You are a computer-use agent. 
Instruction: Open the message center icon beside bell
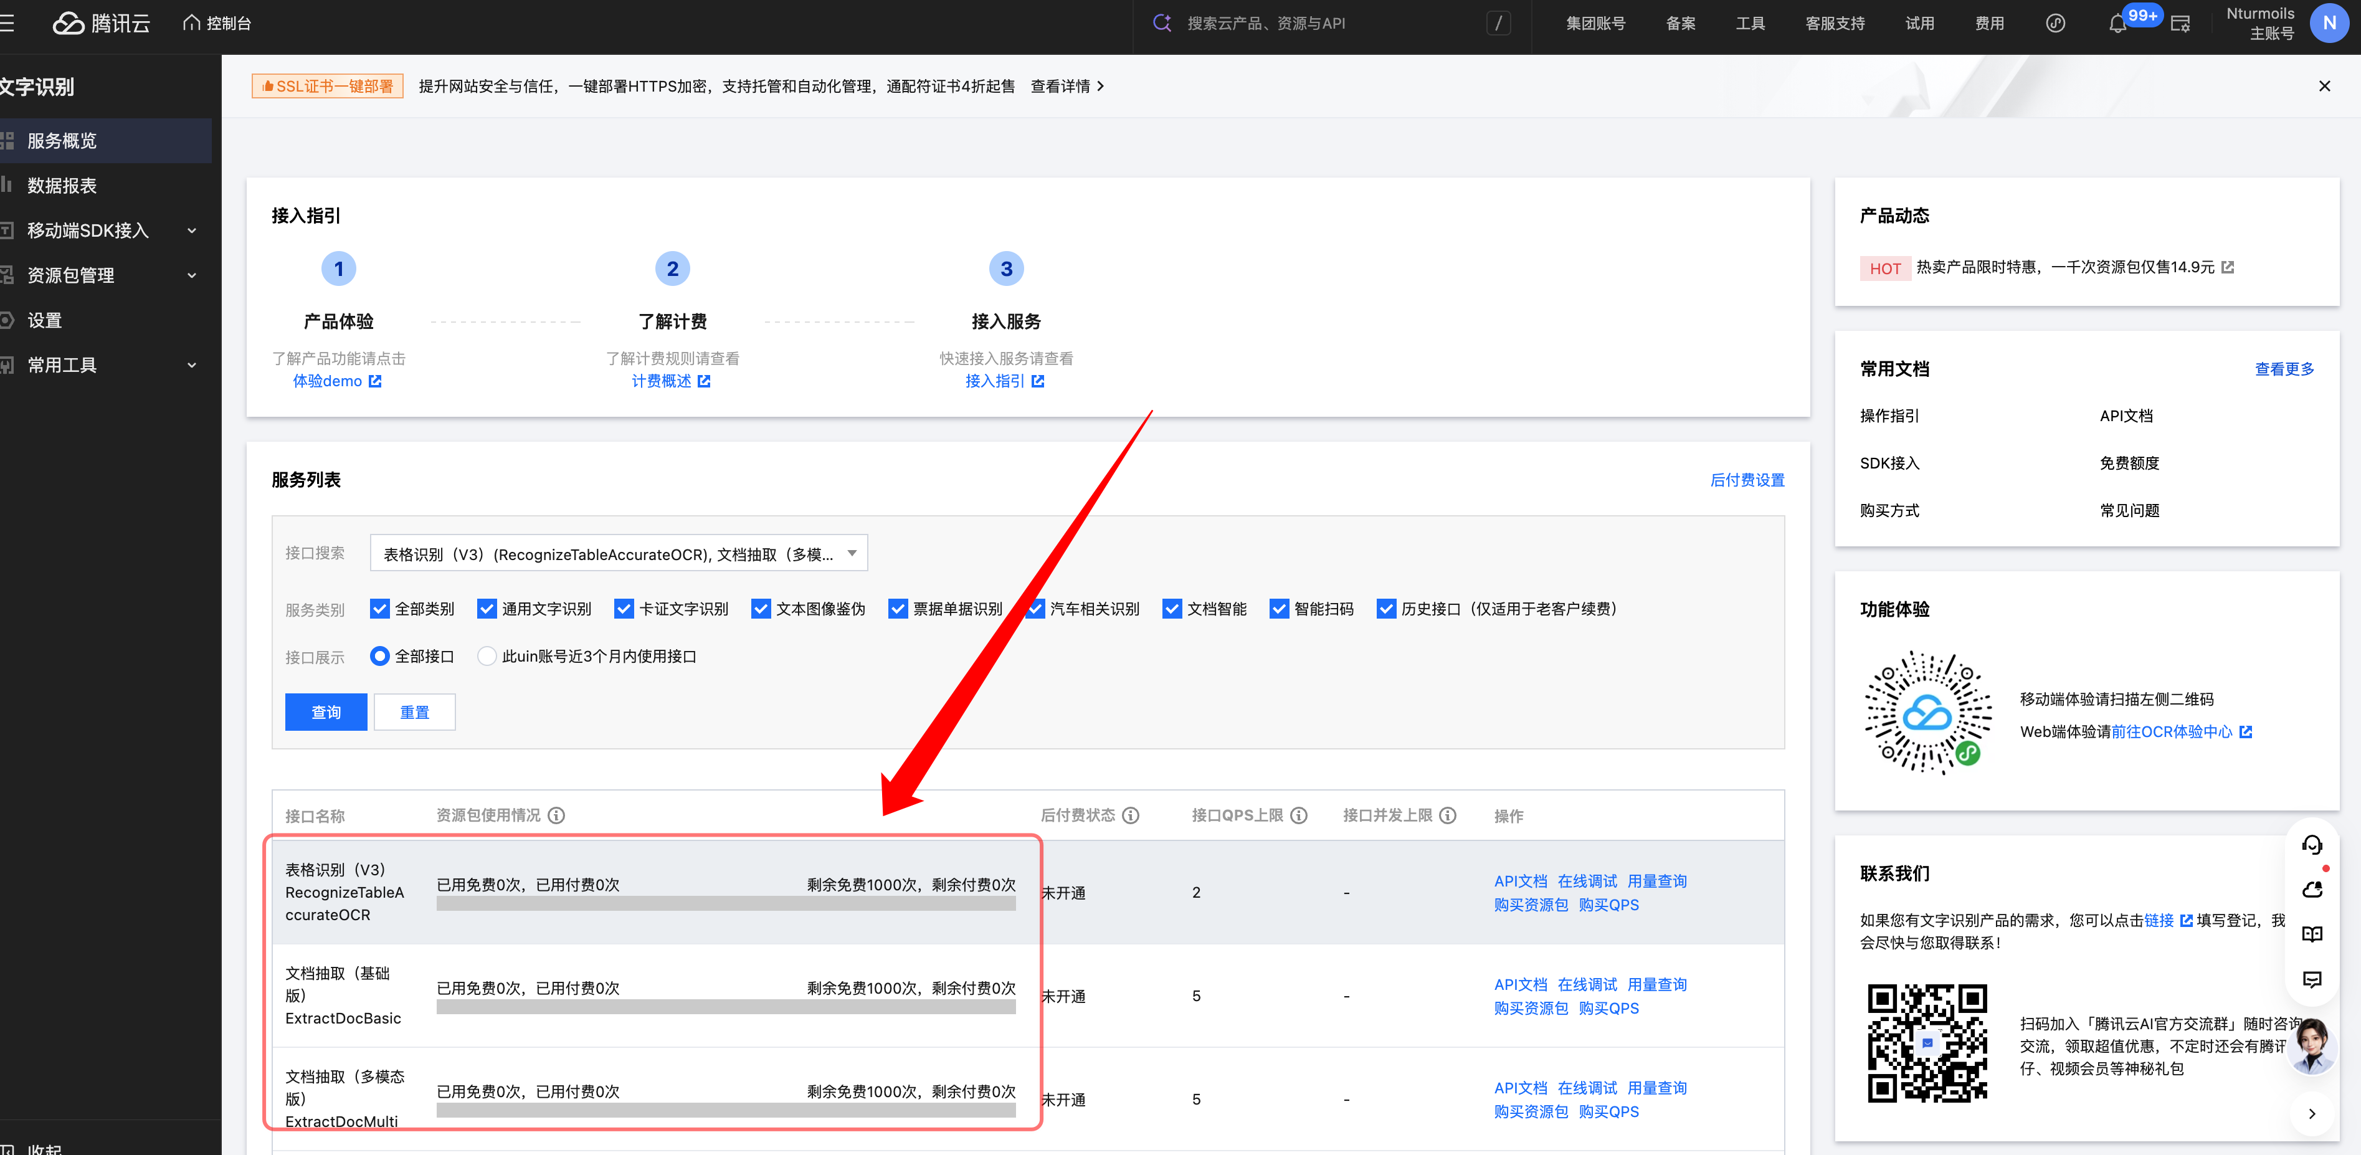pos(2180,24)
